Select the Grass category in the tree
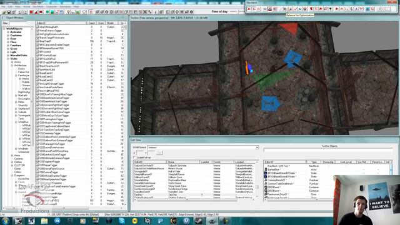The height and width of the screenshot is (225, 400). 14,49
